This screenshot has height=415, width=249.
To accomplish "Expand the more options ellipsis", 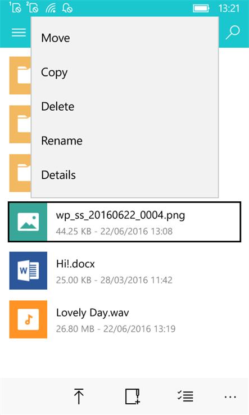I will [230, 397].
